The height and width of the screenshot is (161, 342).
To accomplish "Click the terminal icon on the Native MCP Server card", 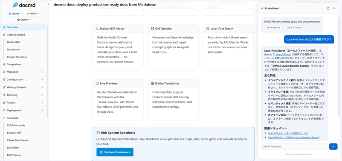I will 97,29.
